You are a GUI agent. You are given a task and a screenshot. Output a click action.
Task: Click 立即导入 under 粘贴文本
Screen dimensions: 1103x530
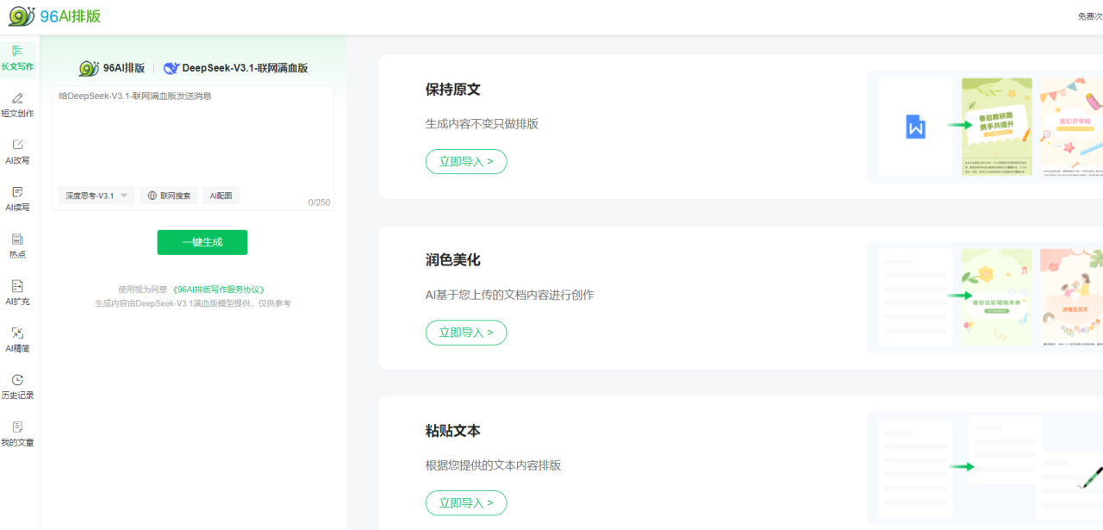[466, 502]
